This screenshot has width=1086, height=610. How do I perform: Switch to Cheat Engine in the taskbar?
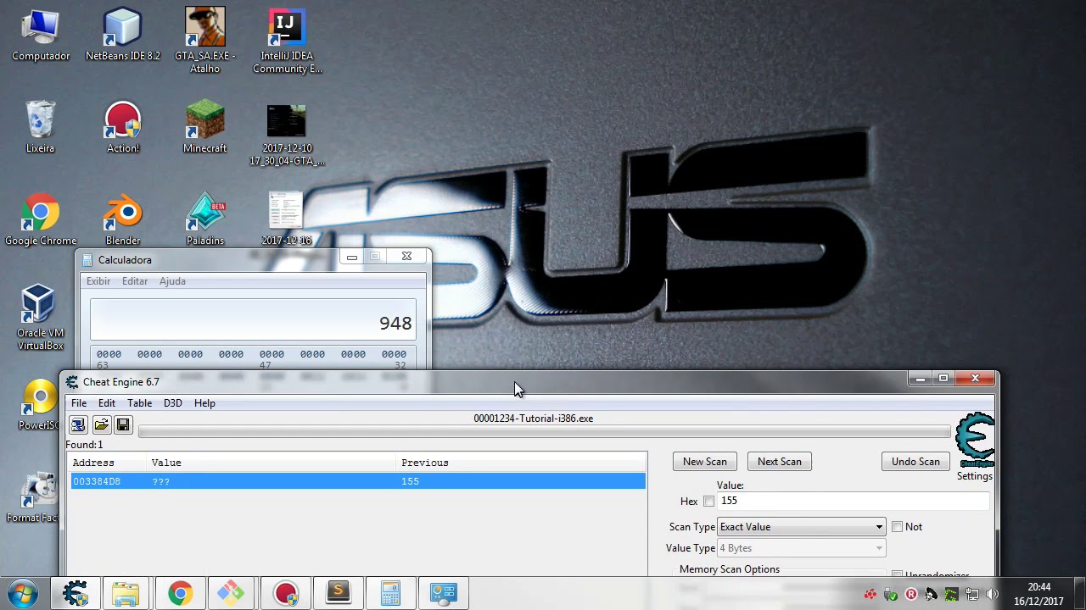tap(76, 593)
